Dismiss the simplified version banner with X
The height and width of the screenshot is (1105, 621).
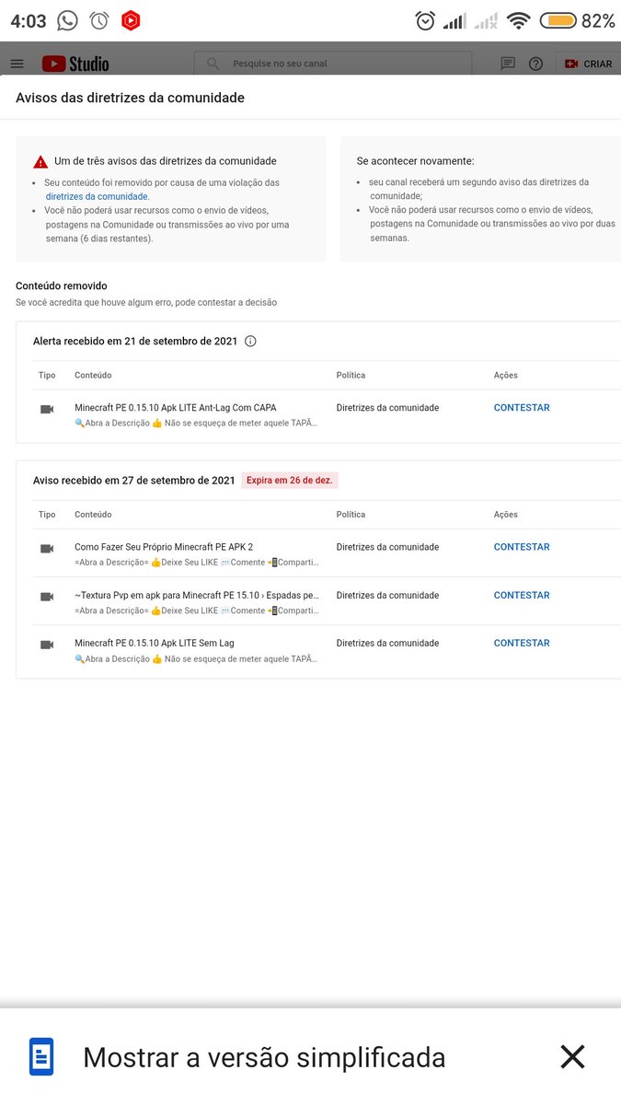click(572, 1056)
